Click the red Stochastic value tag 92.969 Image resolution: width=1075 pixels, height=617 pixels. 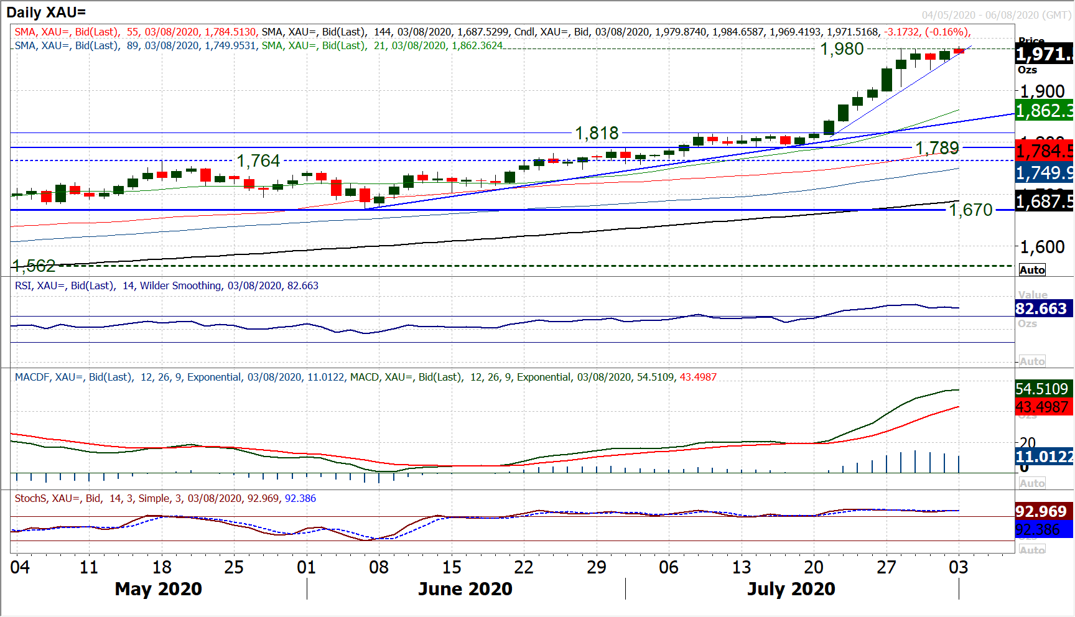(1041, 511)
